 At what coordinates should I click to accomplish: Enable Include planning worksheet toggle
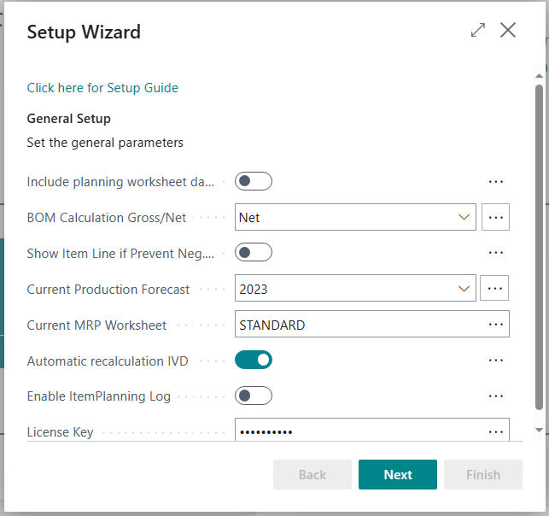(254, 181)
